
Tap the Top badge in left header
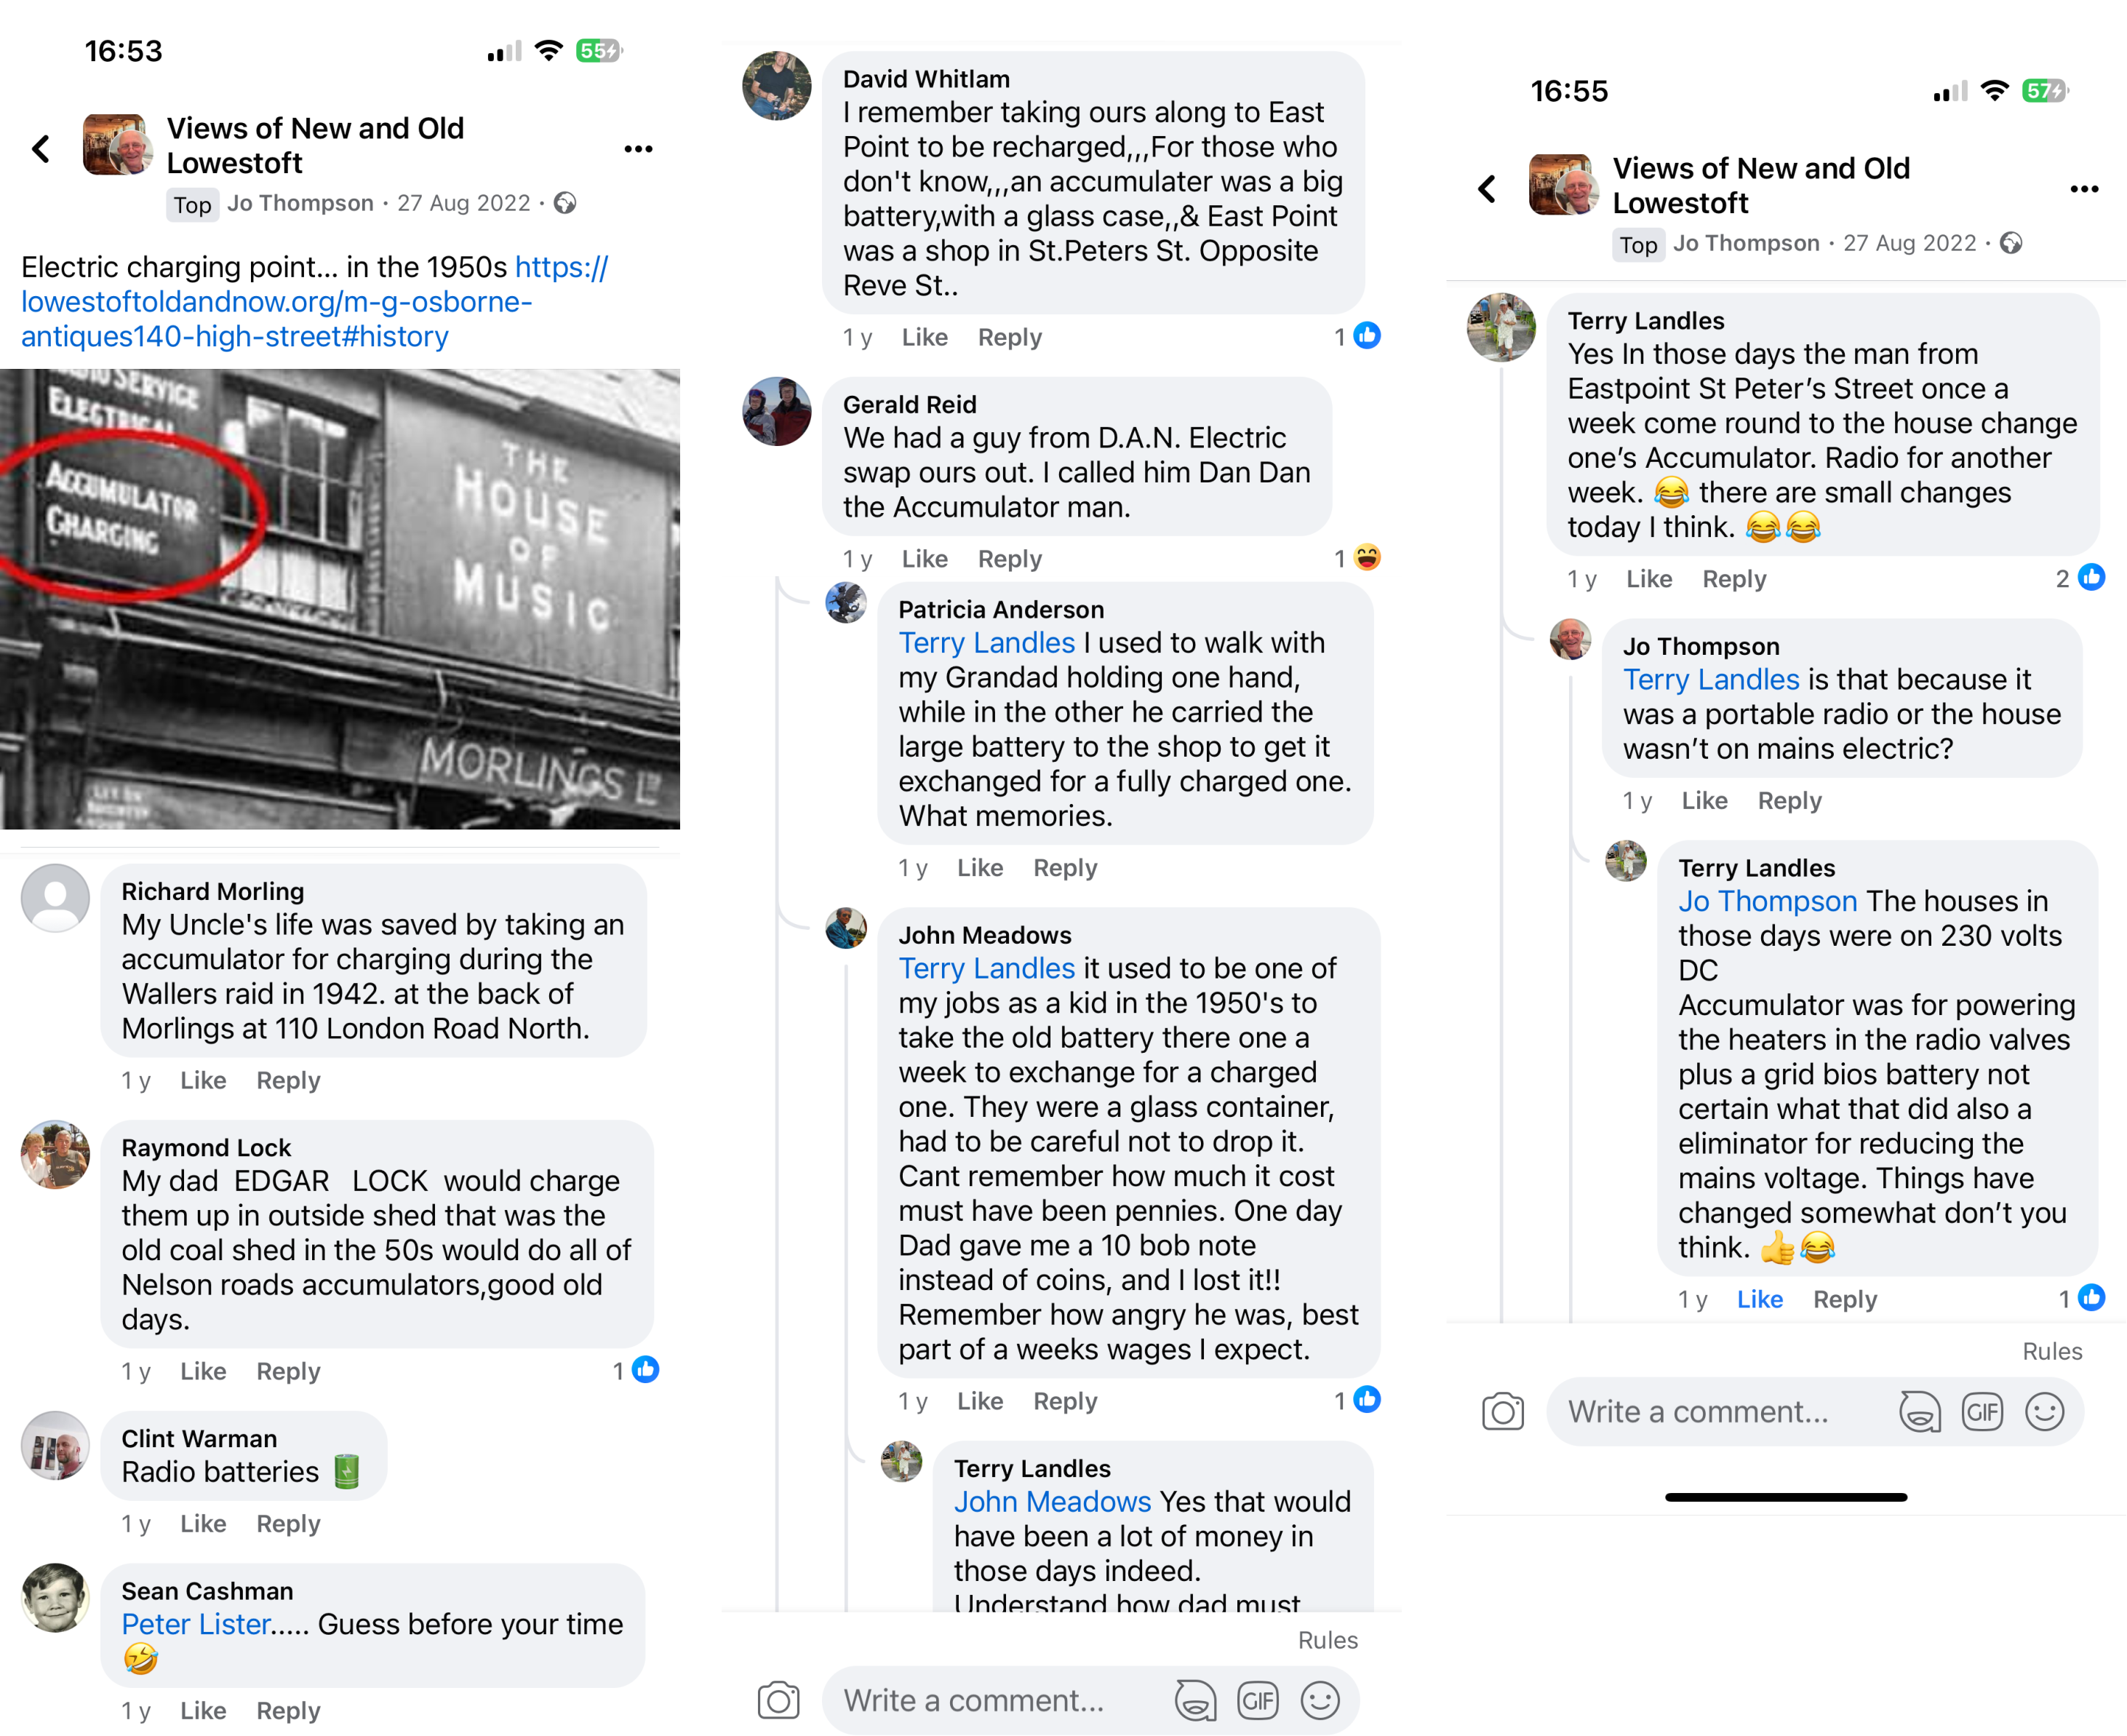click(x=192, y=205)
